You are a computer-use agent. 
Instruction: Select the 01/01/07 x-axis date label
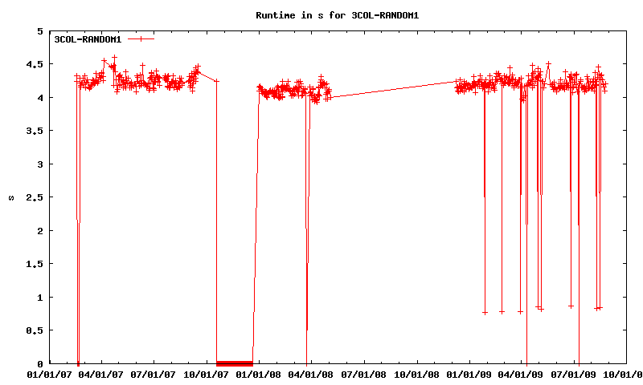(50, 374)
